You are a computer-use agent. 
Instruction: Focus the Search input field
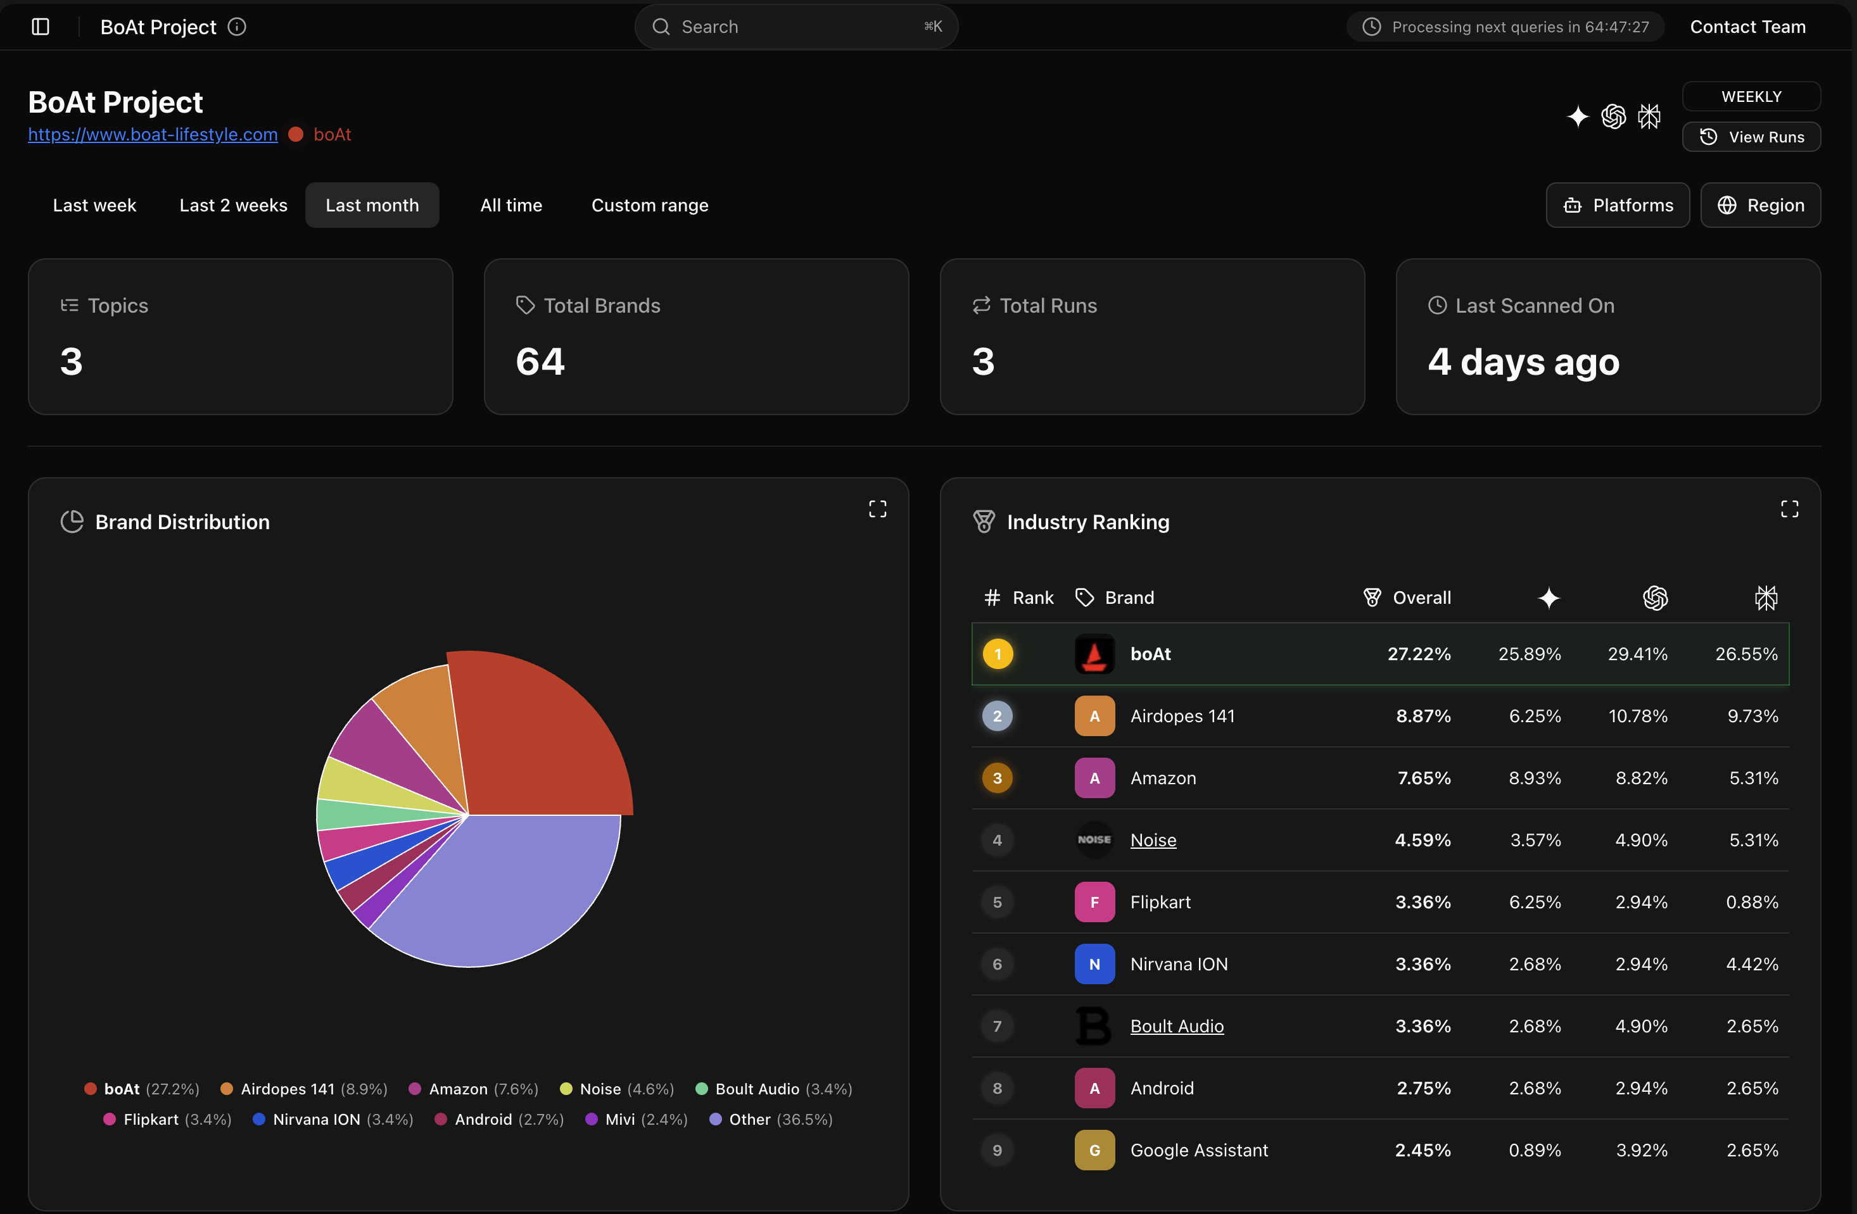tap(796, 27)
